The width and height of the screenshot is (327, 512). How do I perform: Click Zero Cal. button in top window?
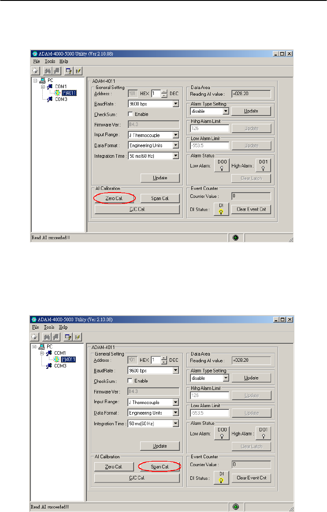tap(114, 198)
